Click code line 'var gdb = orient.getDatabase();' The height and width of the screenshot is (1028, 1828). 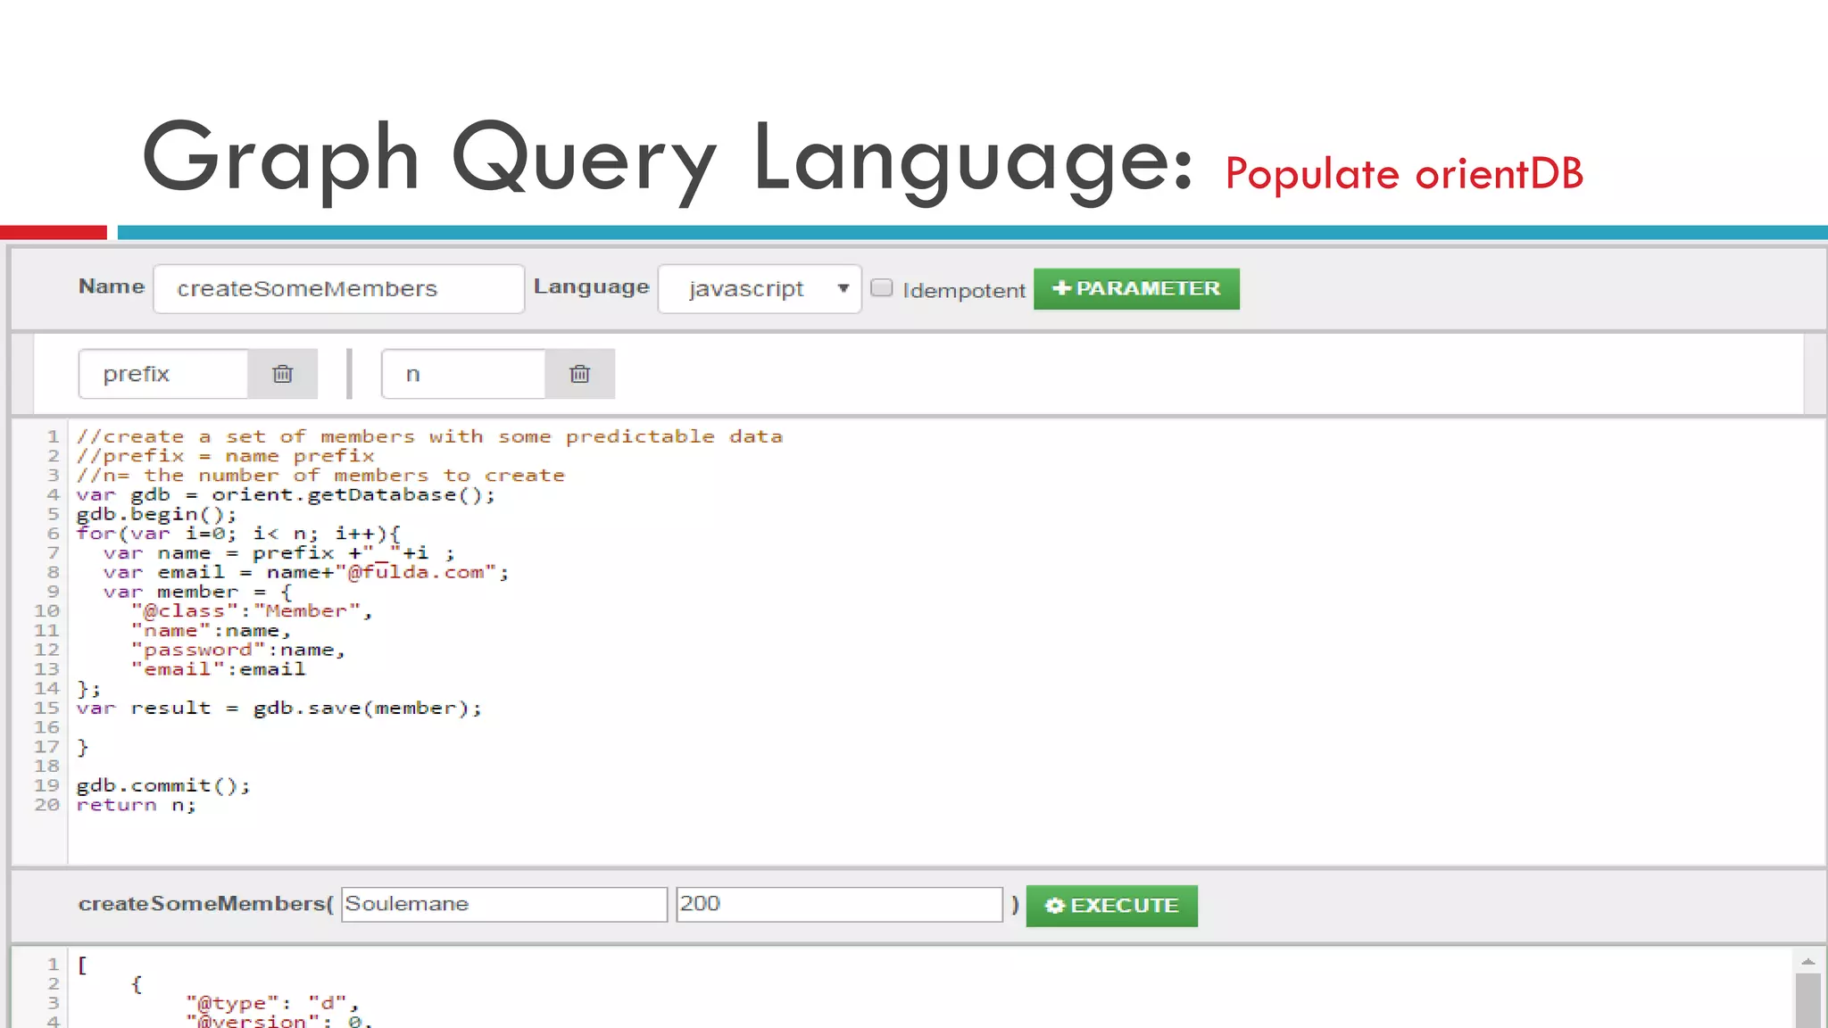click(x=286, y=494)
